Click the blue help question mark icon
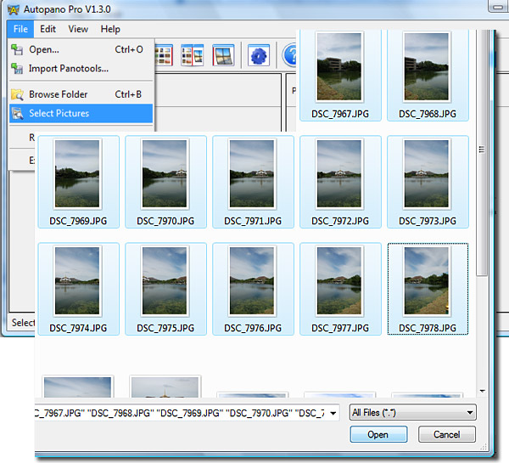The height and width of the screenshot is (463, 509). click(289, 55)
